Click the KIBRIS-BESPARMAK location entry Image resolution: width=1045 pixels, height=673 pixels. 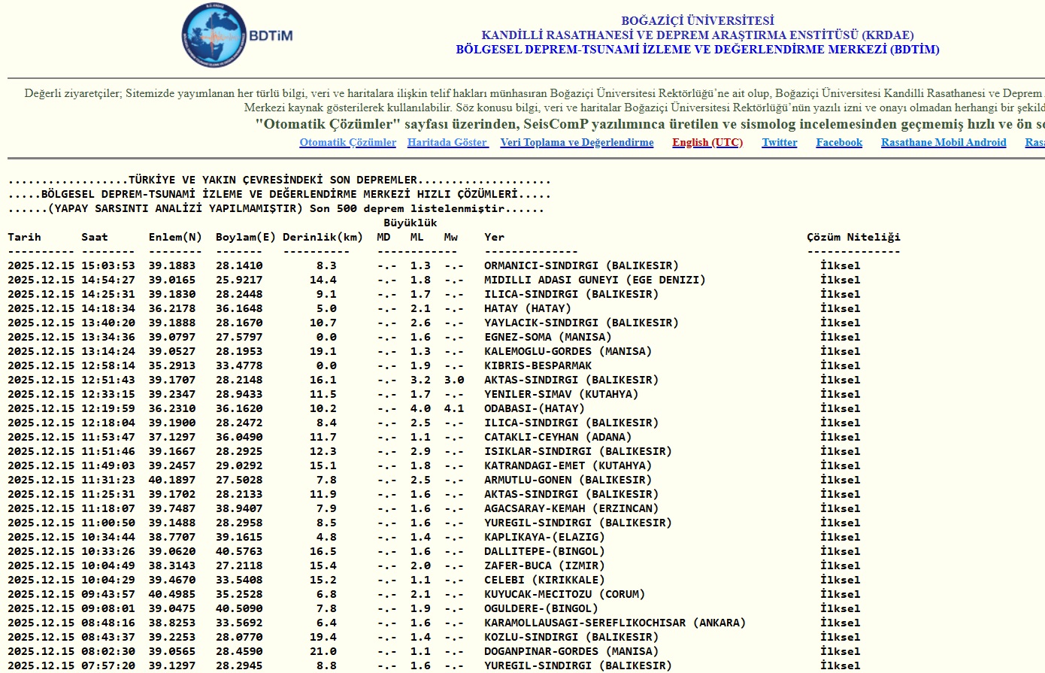pyautogui.click(x=538, y=365)
